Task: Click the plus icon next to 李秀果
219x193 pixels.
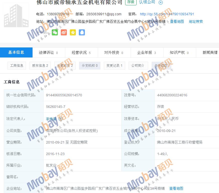Action: [61, 119]
